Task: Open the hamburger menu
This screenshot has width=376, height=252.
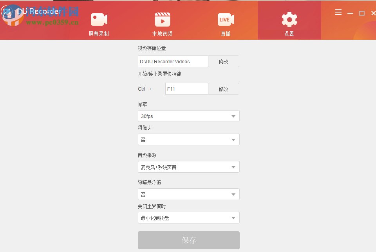Action: (338, 12)
